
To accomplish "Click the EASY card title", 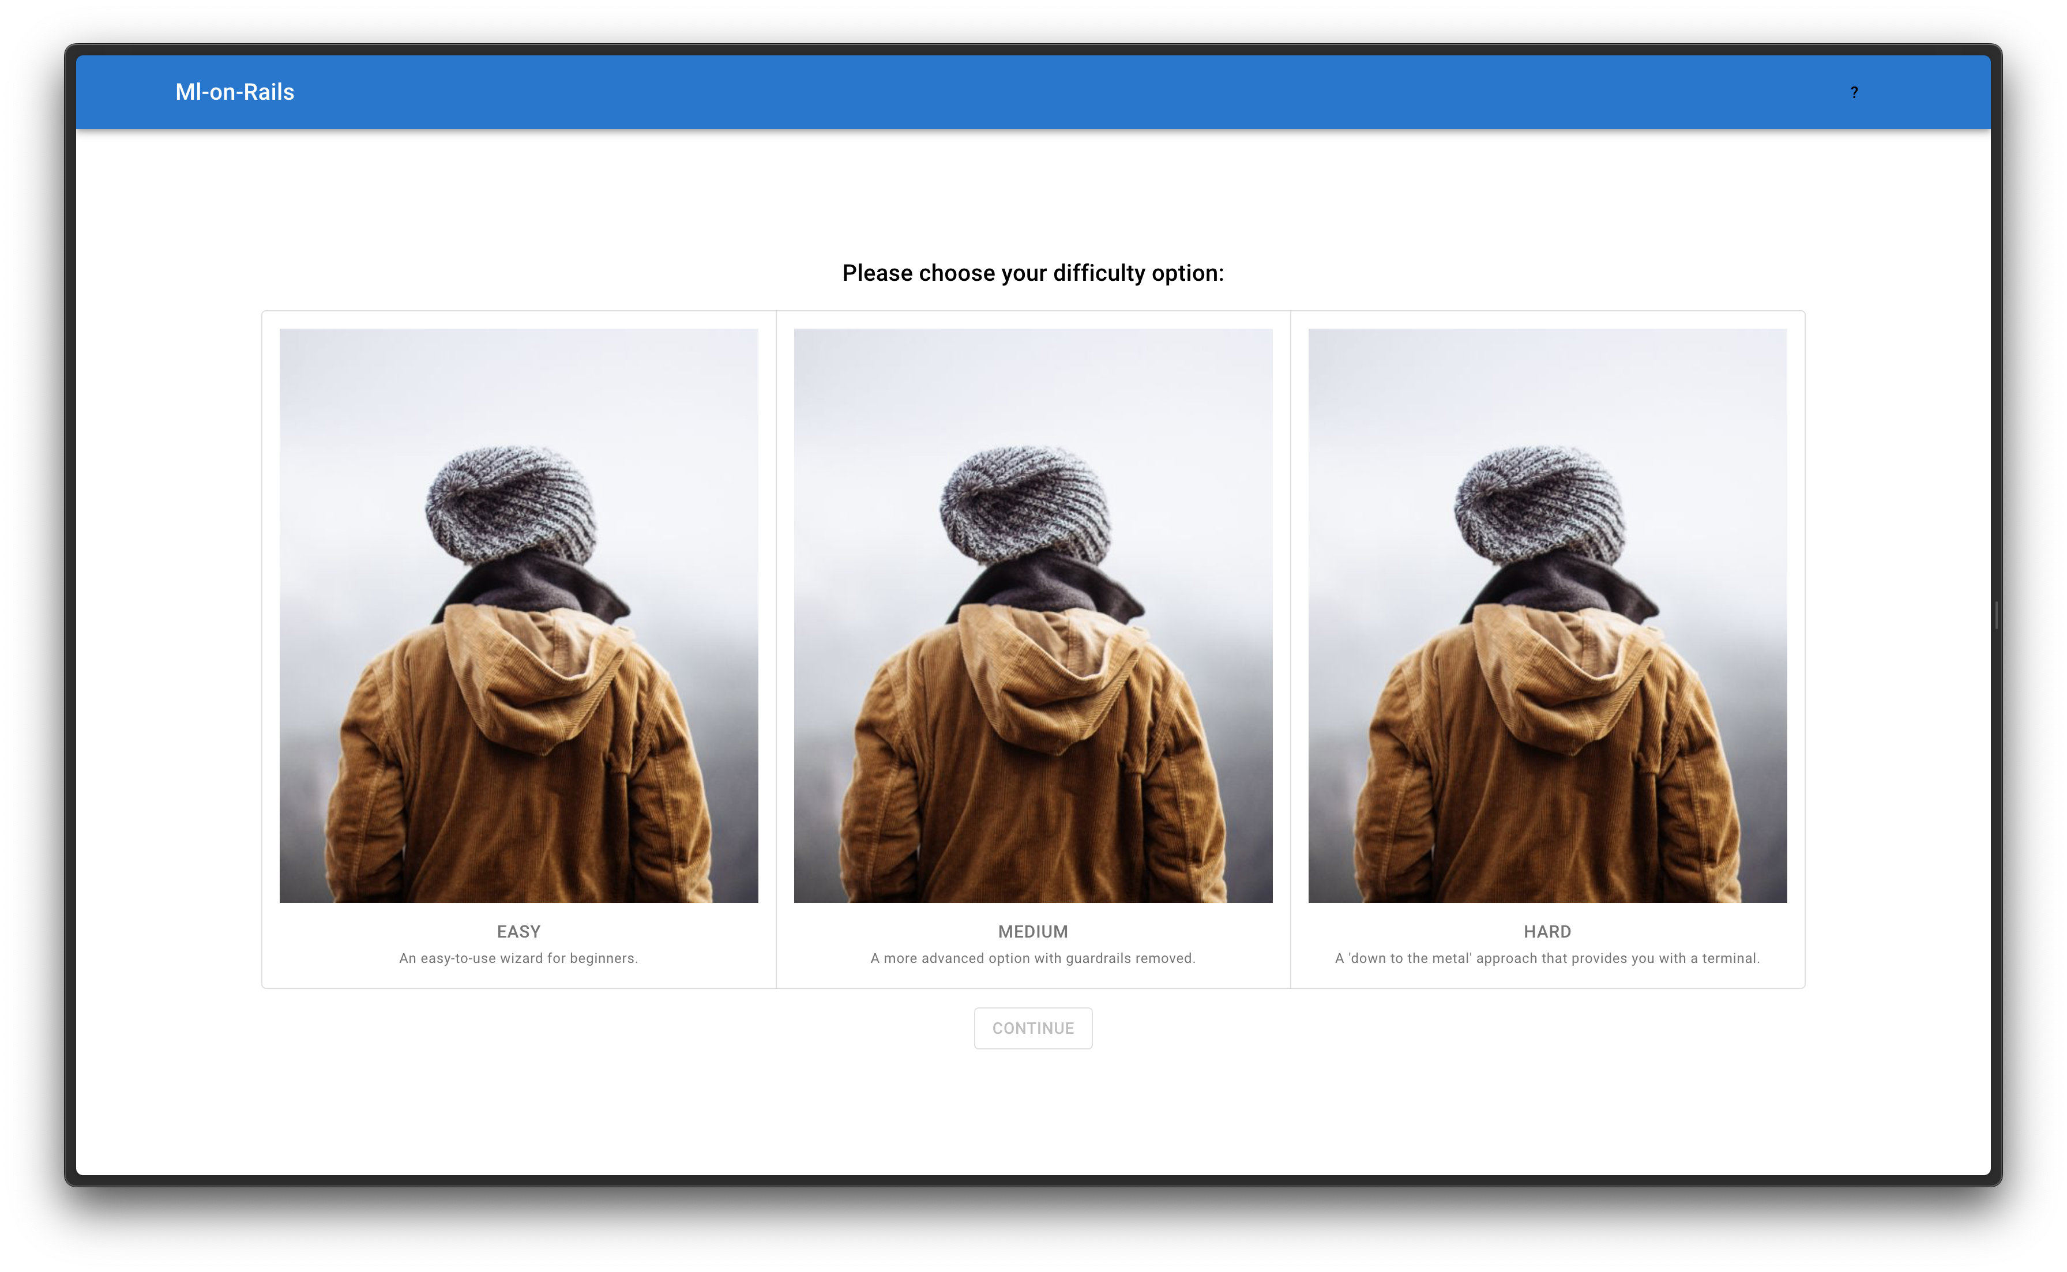I will (x=518, y=931).
